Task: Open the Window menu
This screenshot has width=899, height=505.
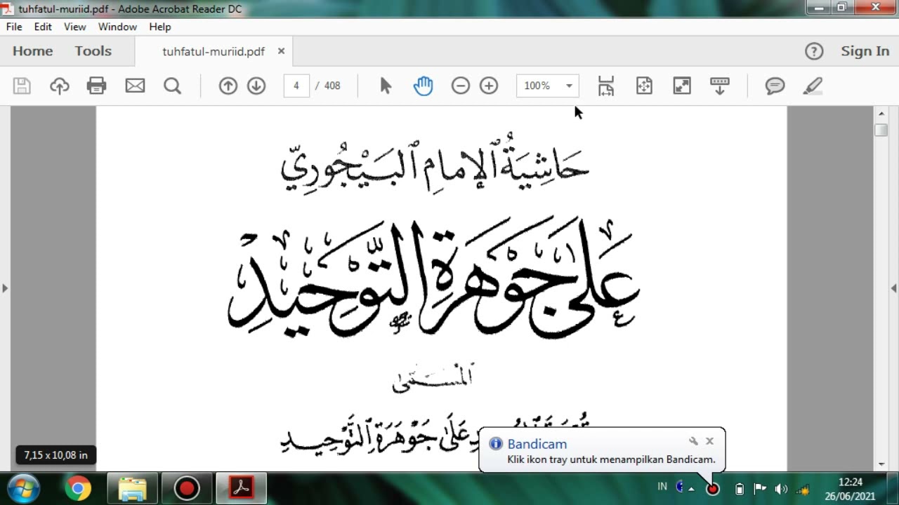Action: click(x=117, y=27)
